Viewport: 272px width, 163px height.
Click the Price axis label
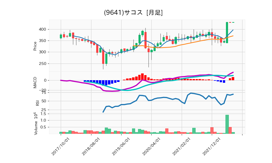[35, 46]
